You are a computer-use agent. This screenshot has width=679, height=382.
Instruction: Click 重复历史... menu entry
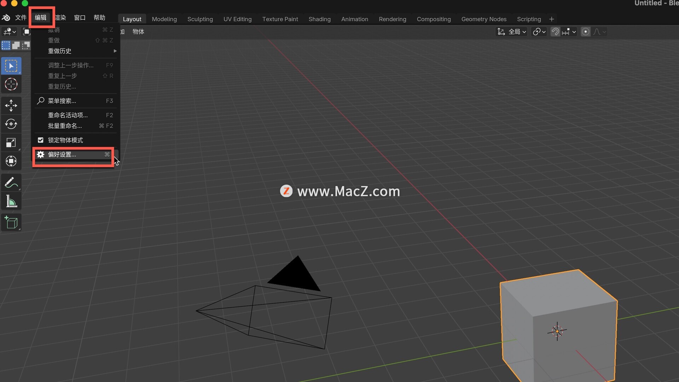[x=76, y=87]
